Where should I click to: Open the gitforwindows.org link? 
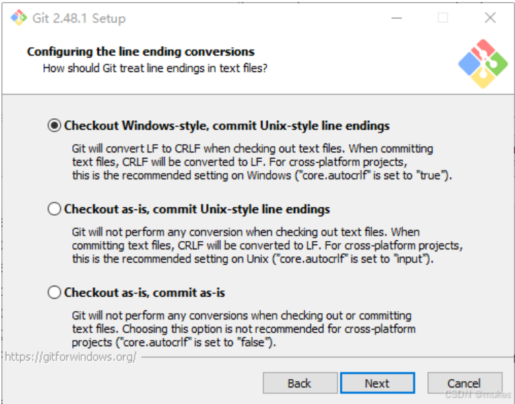pos(70,357)
